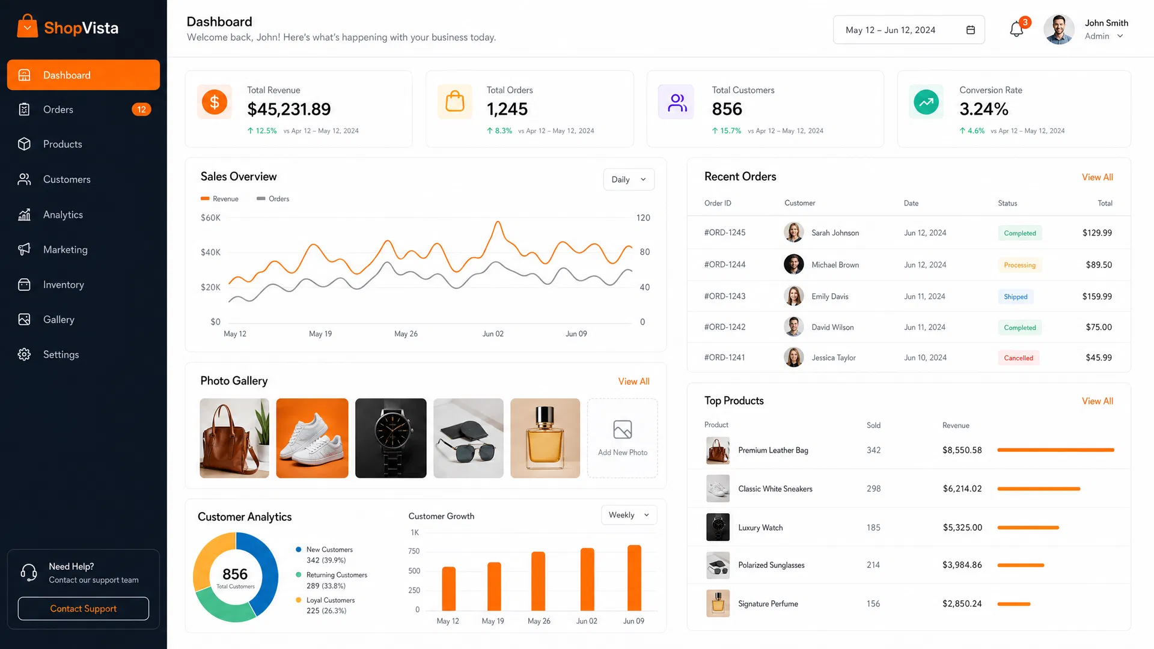Click the support headset icon
Screen dimensions: 1154x649
pyautogui.click(x=29, y=572)
